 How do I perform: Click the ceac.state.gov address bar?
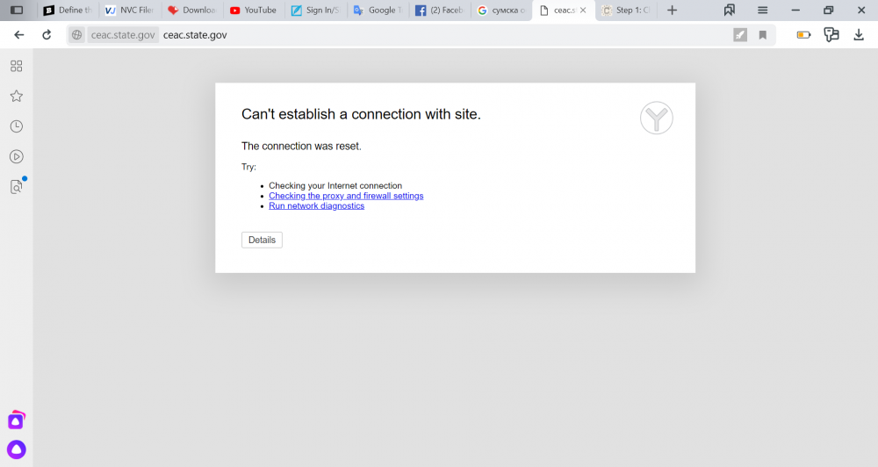[439, 35]
